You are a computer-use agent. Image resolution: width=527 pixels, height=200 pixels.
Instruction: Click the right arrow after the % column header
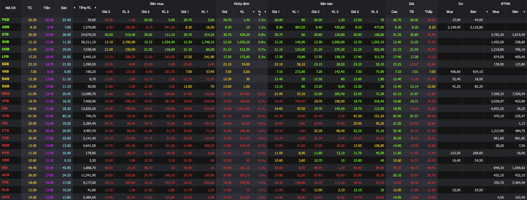tap(265, 12)
